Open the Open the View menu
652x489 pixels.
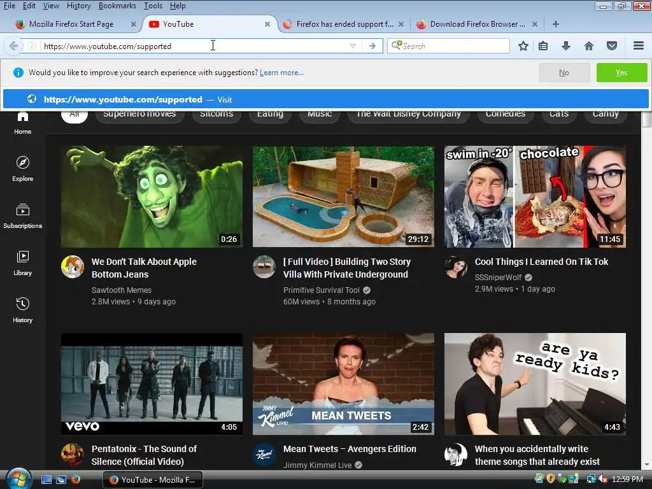(x=51, y=6)
